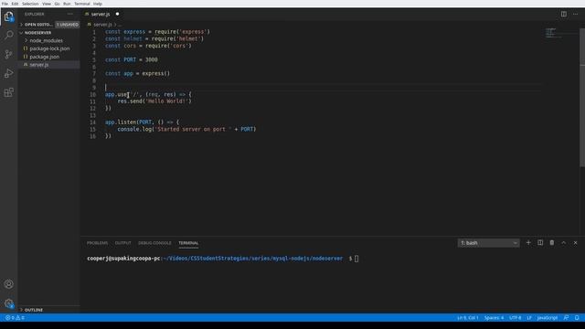Open the Run and Debug view
The image size is (585, 329).
point(8,73)
